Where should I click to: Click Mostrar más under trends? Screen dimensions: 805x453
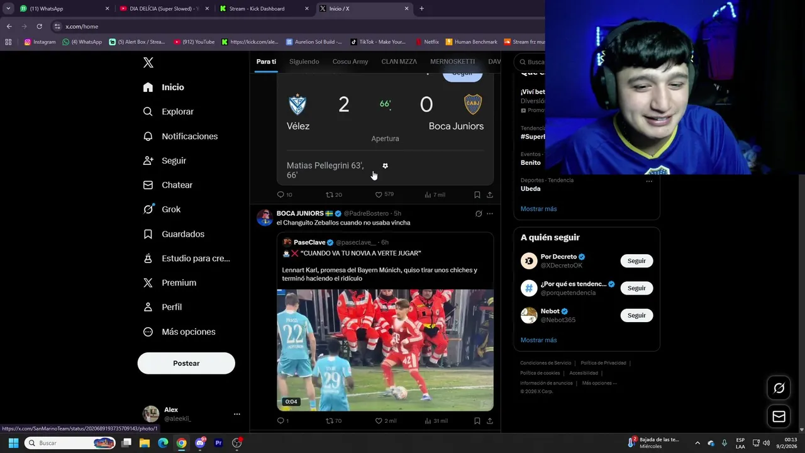(x=538, y=209)
